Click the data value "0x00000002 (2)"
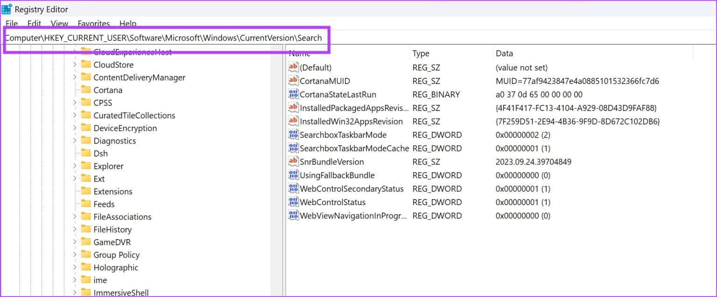 pos(523,135)
